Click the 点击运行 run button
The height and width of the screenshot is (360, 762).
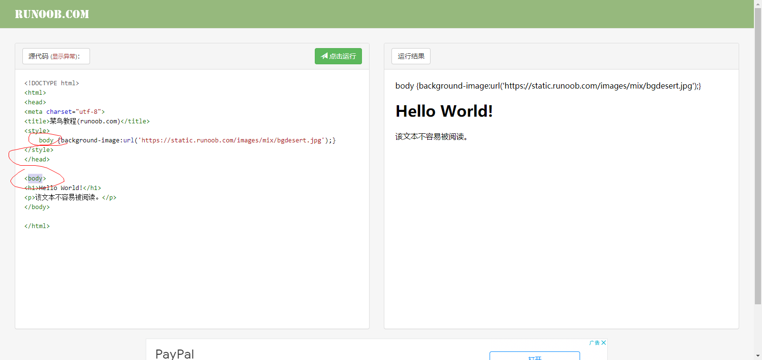(338, 56)
